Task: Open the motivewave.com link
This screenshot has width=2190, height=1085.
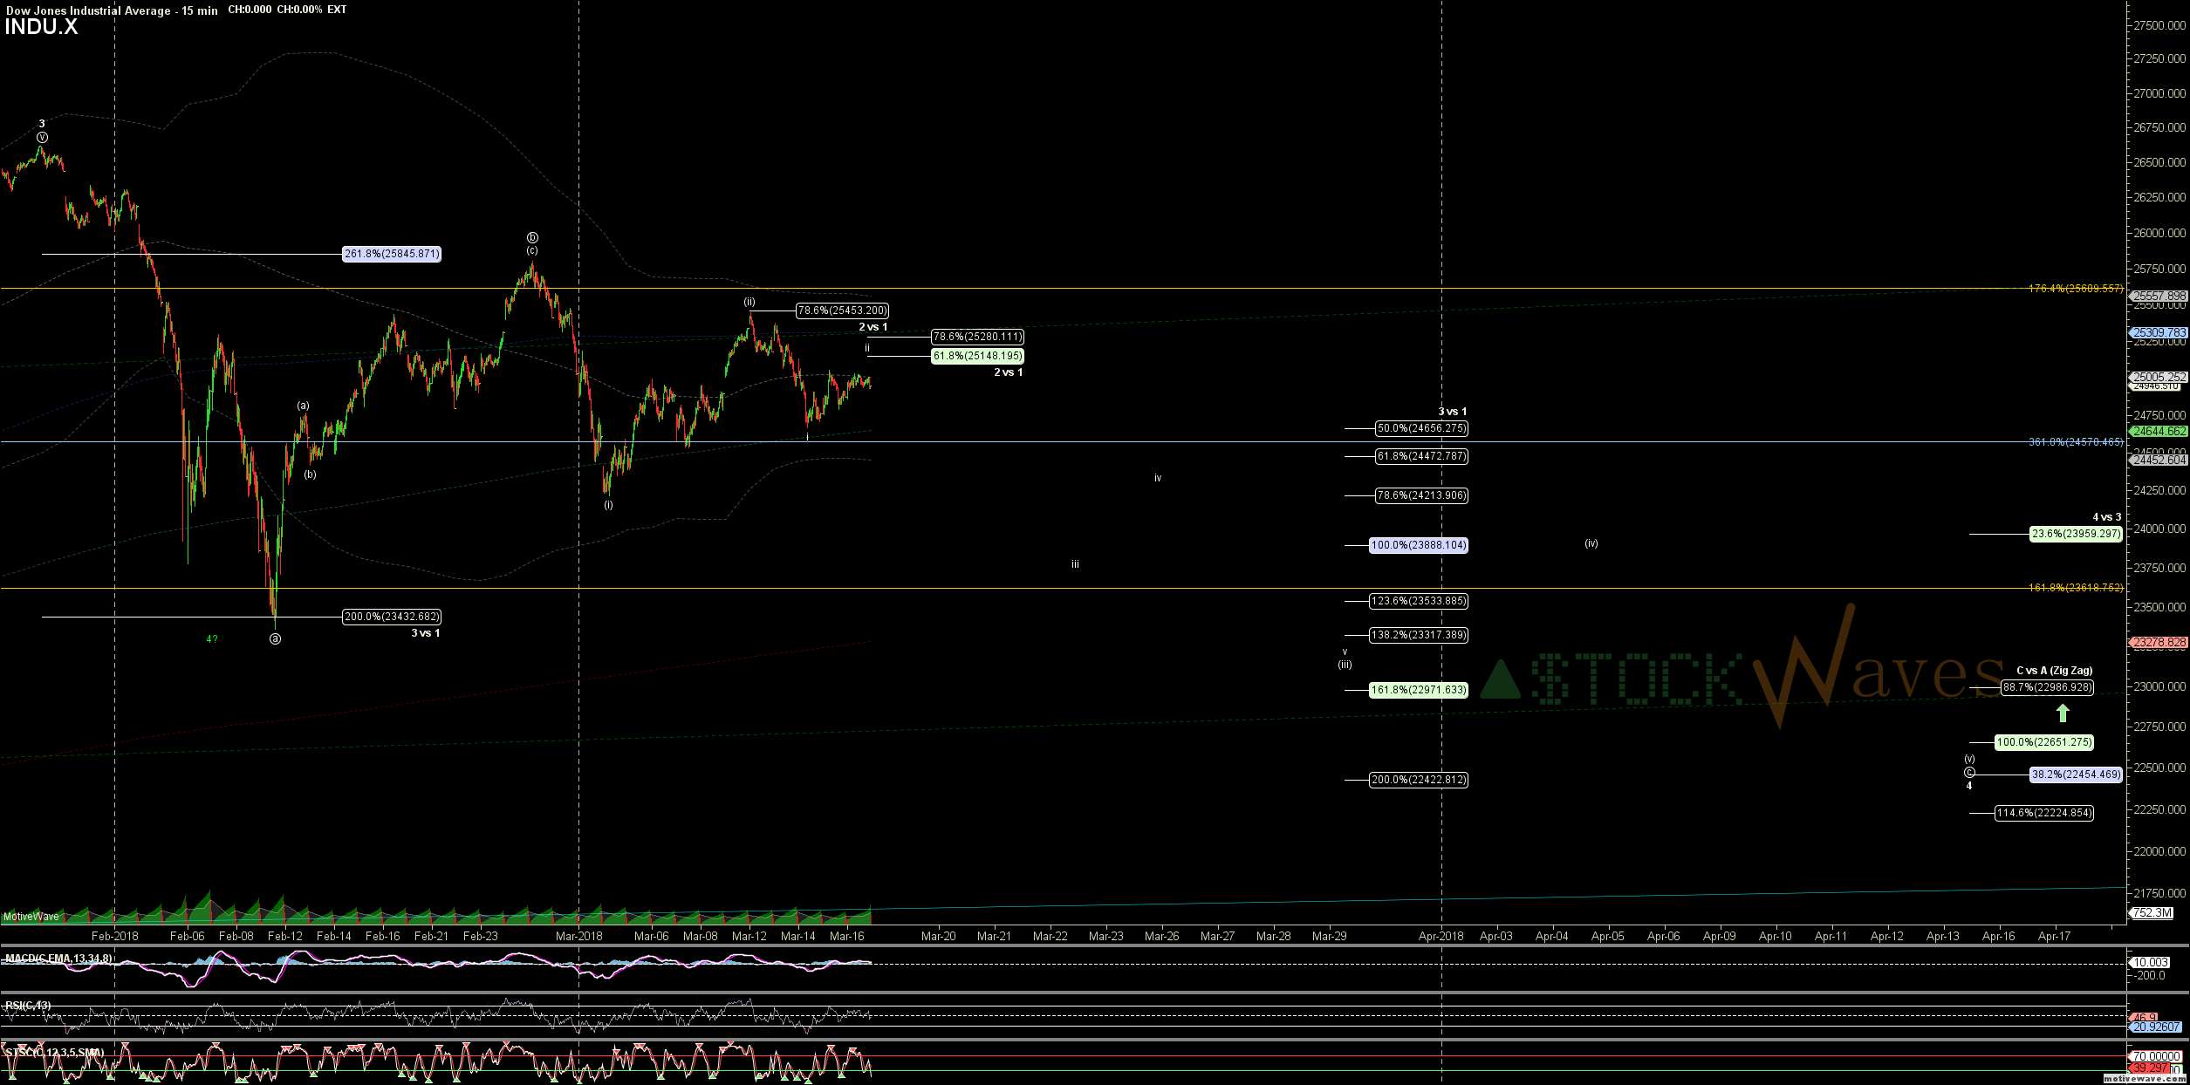Action: 2145,1079
